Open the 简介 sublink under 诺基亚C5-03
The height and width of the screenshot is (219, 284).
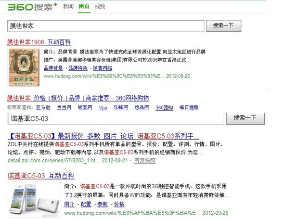tap(69, 204)
